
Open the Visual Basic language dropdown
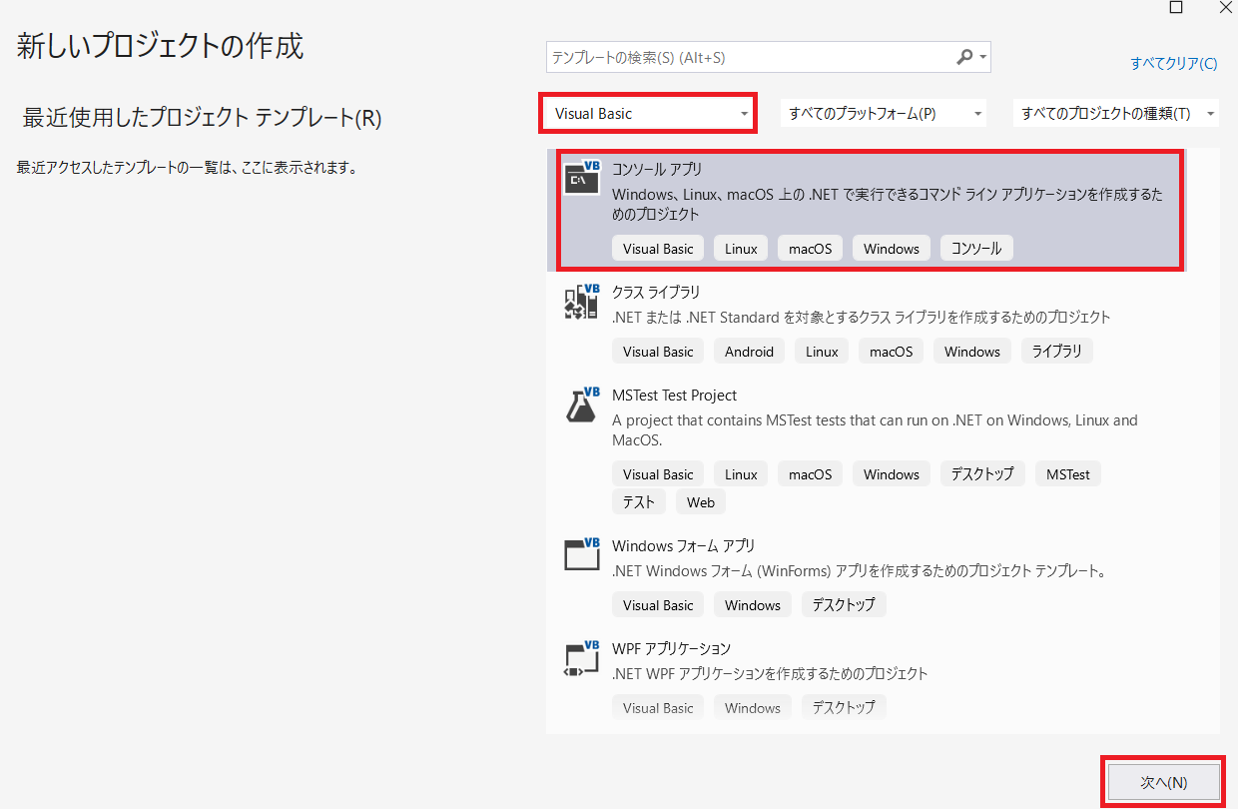(x=648, y=113)
